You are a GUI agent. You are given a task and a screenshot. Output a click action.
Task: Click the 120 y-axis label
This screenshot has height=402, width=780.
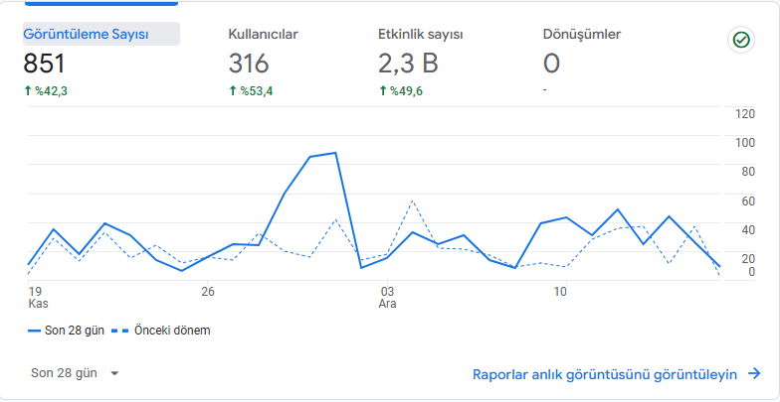[x=745, y=114]
